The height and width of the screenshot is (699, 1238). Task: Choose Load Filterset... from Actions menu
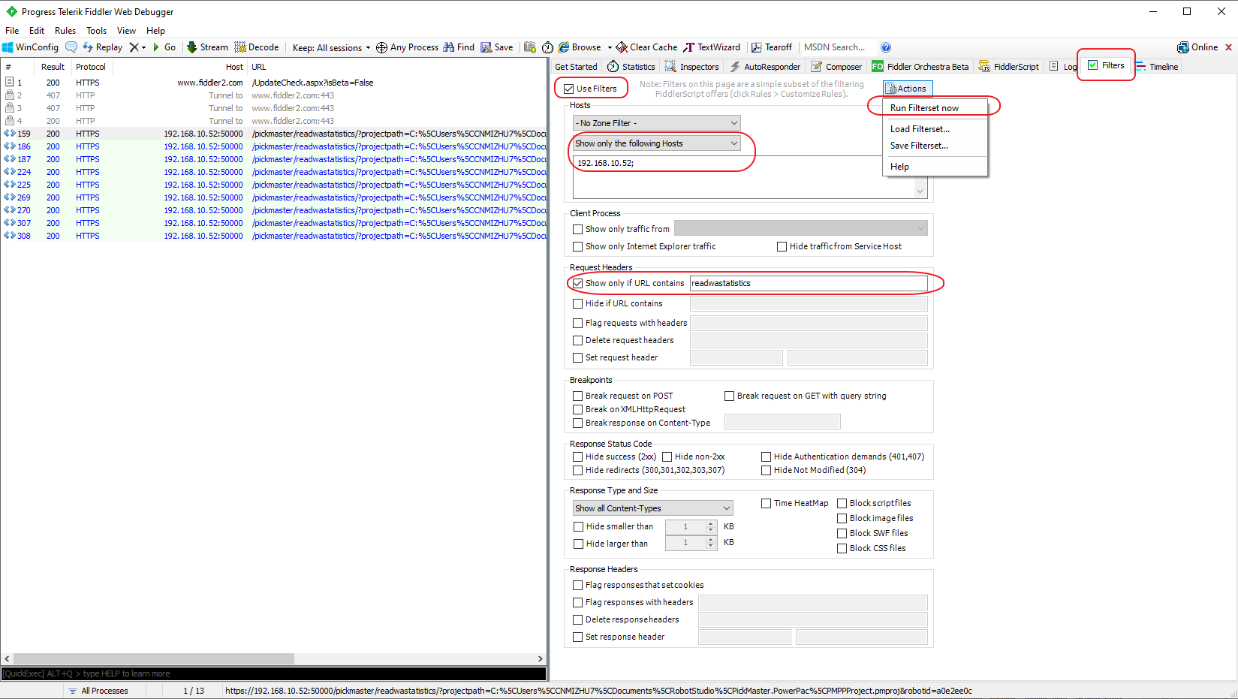click(x=935, y=129)
